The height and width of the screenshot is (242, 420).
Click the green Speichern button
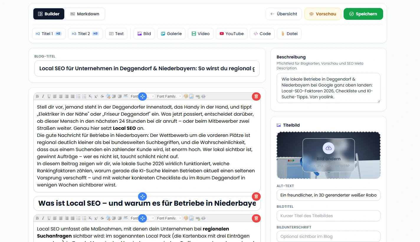(363, 14)
